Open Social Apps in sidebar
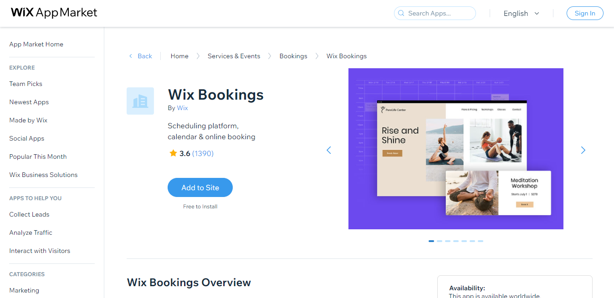 click(x=27, y=138)
